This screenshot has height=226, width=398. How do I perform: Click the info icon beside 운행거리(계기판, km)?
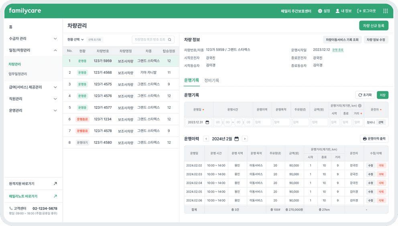pos(359,105)
